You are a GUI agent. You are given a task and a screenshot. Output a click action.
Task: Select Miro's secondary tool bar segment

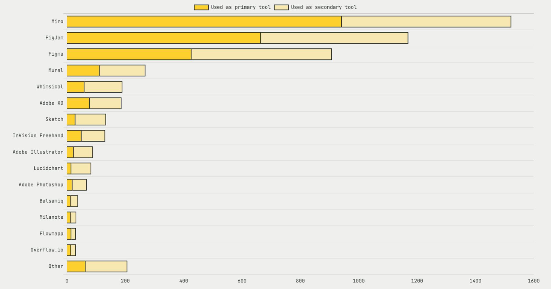426,22
